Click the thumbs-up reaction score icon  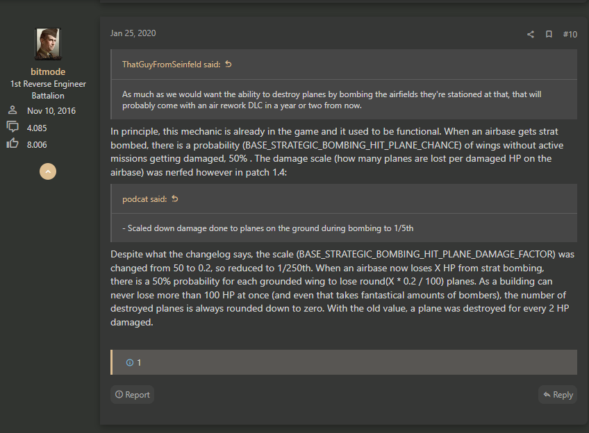(13, 144)
